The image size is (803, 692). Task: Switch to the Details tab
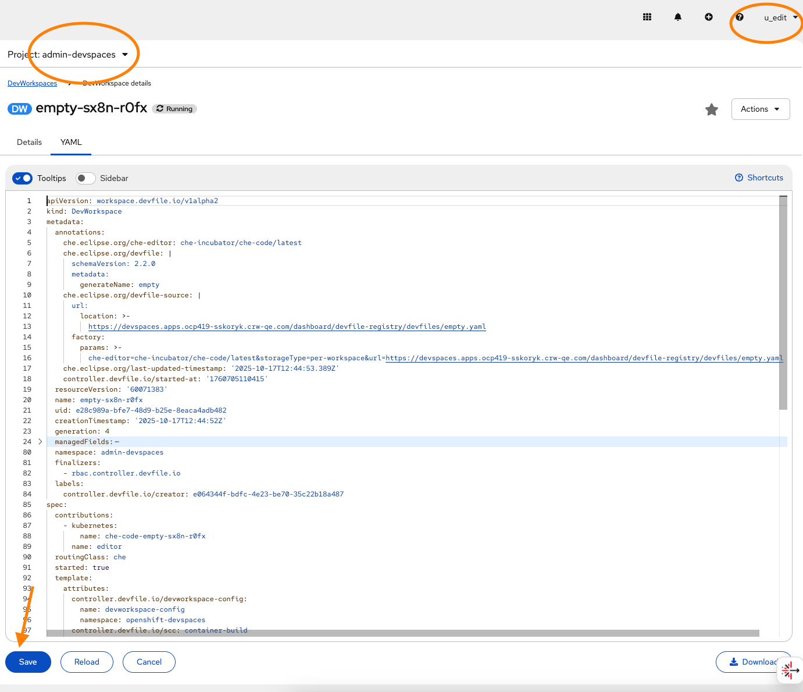(x=29, y=143)
